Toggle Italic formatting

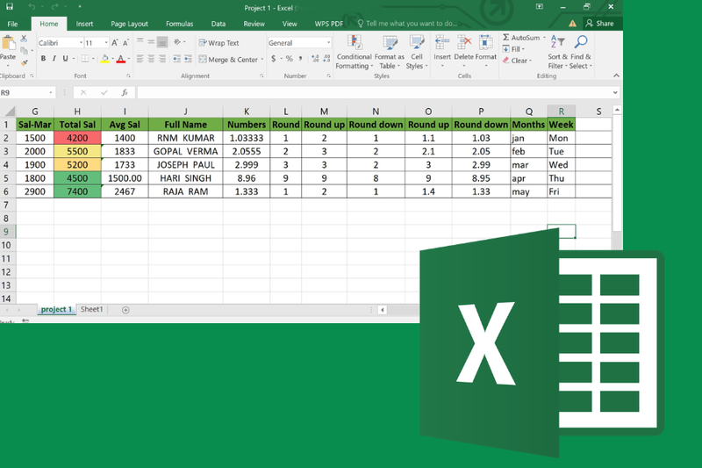[x=54, y=58]
